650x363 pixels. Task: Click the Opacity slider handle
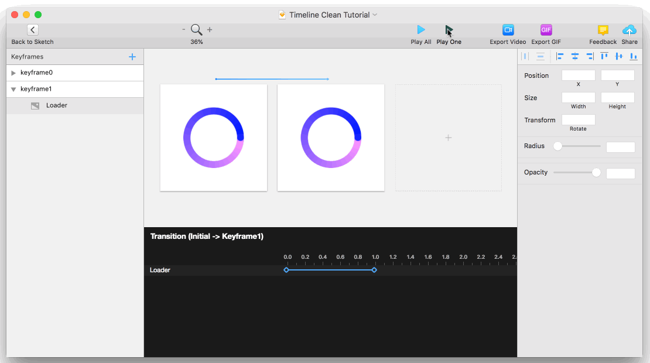[596, 173]
